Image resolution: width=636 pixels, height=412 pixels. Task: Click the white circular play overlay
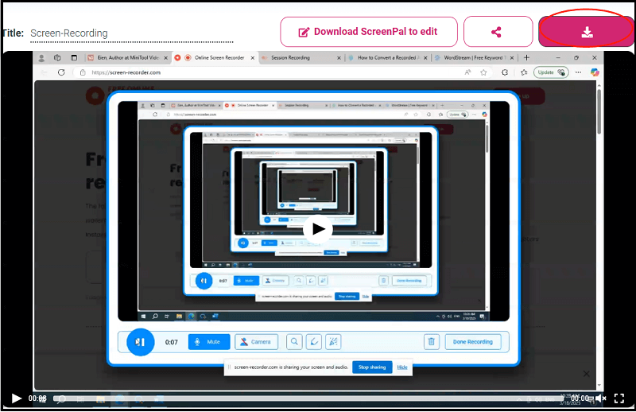click(317, 229)
